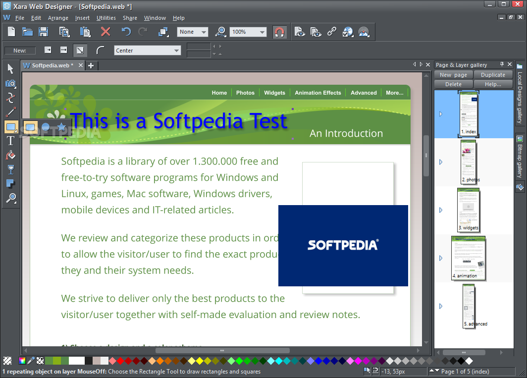
Task: Click the gallery Help... button
Action: 493,84
